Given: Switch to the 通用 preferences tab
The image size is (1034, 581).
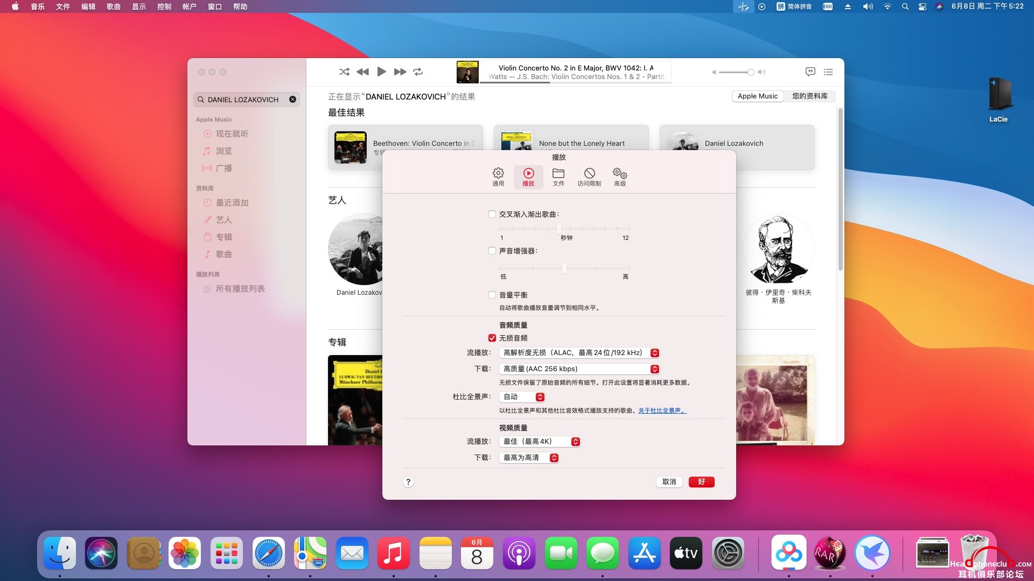Looking at the screenshot, I should [498, 177].
